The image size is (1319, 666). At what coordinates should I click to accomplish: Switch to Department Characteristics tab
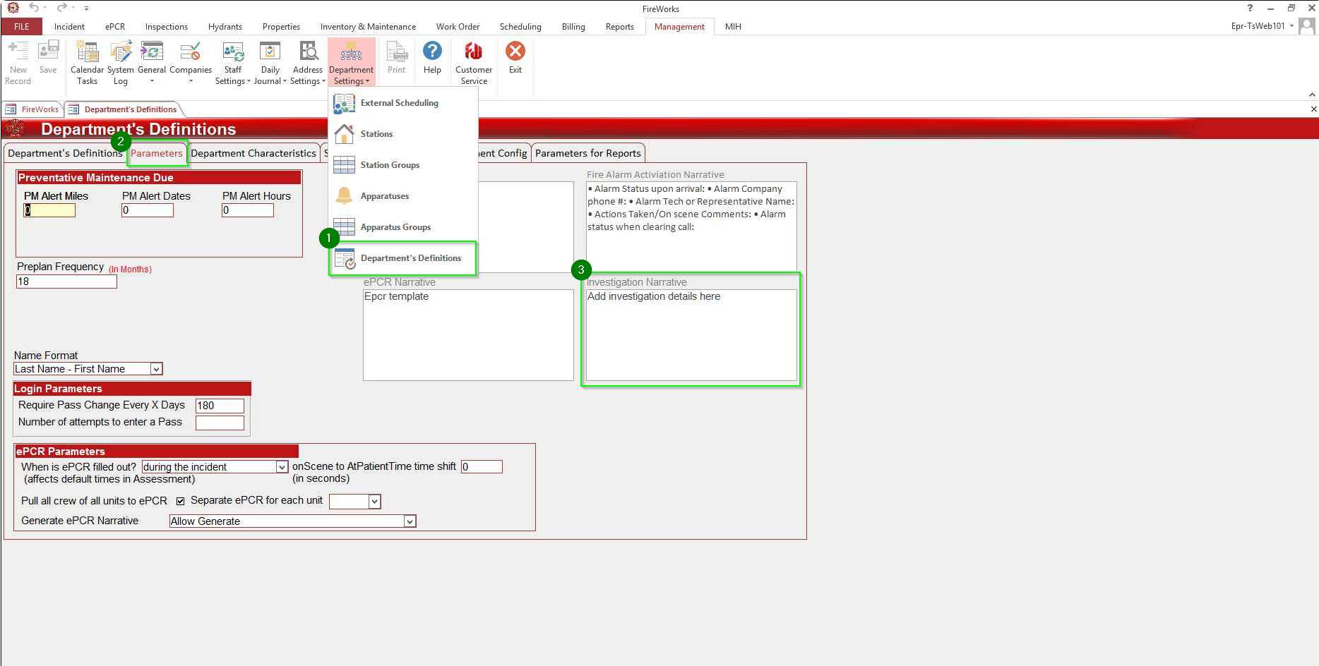[253, 153]
